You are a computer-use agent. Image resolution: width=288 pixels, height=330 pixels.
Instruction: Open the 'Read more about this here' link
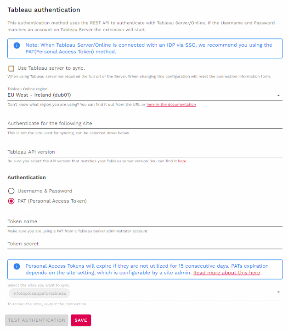[x=226, y=273]
